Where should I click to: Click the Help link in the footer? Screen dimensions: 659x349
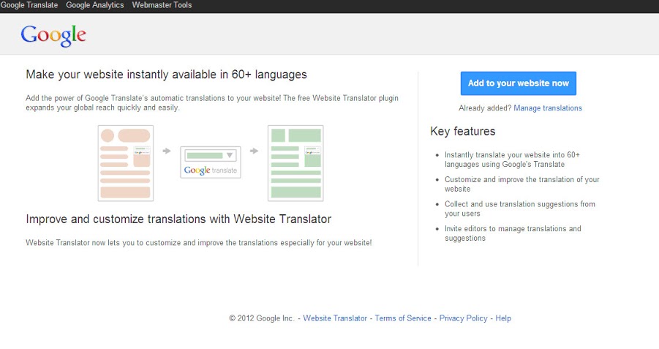(x=503, y=318)
